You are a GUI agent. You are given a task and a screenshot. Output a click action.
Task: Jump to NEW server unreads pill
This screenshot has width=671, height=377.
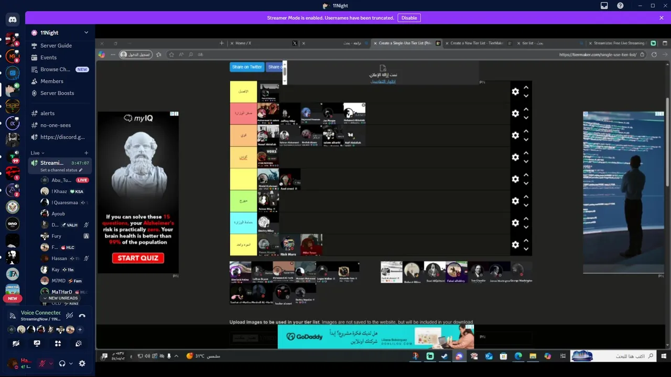[x=13, y=298]
